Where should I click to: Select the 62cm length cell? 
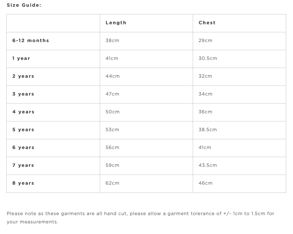(x=112, y=183)
